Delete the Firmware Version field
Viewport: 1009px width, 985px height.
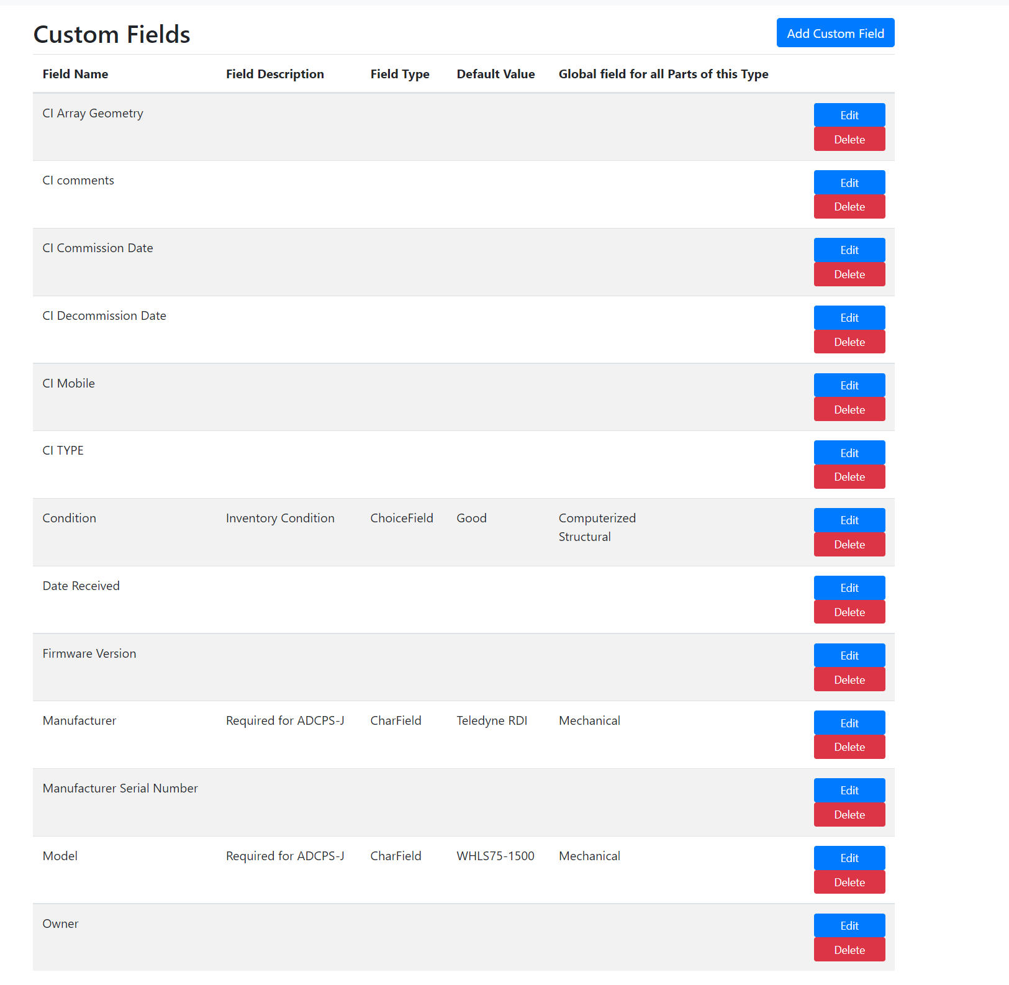tap(849, 679)
